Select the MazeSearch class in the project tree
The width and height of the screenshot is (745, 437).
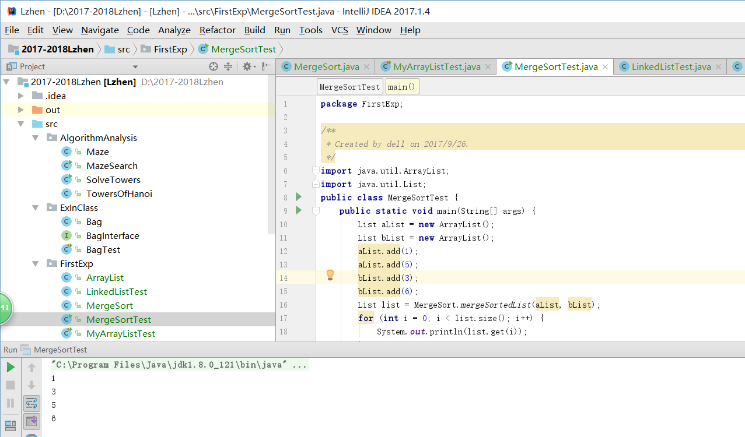coord(112,166)
